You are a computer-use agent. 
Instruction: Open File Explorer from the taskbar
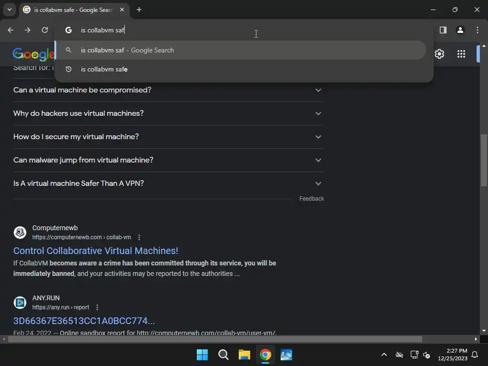(244, 355)
